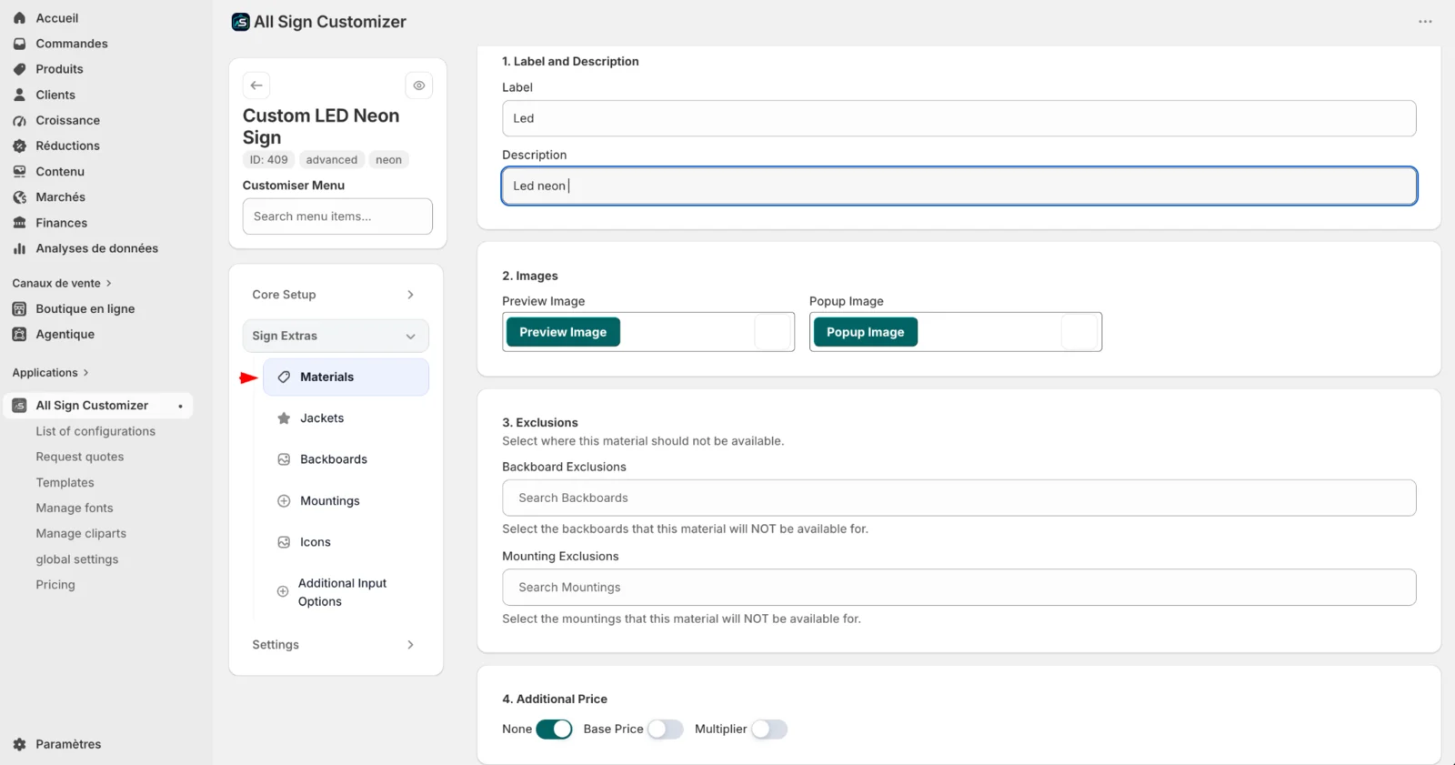Click the green Preview Image button
The width and height of the screenshot is (1455, 765).
[x=563, y=332]
